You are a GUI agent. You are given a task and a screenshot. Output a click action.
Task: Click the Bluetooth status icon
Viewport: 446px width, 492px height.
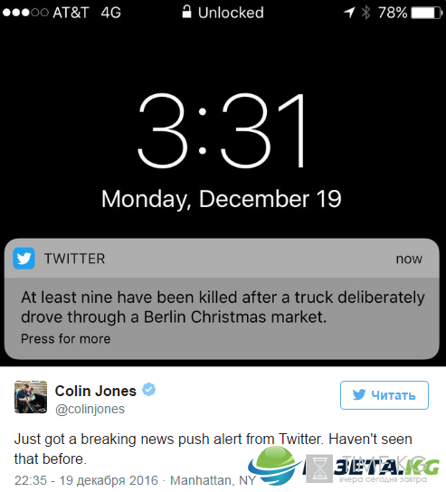pos(366,13)
